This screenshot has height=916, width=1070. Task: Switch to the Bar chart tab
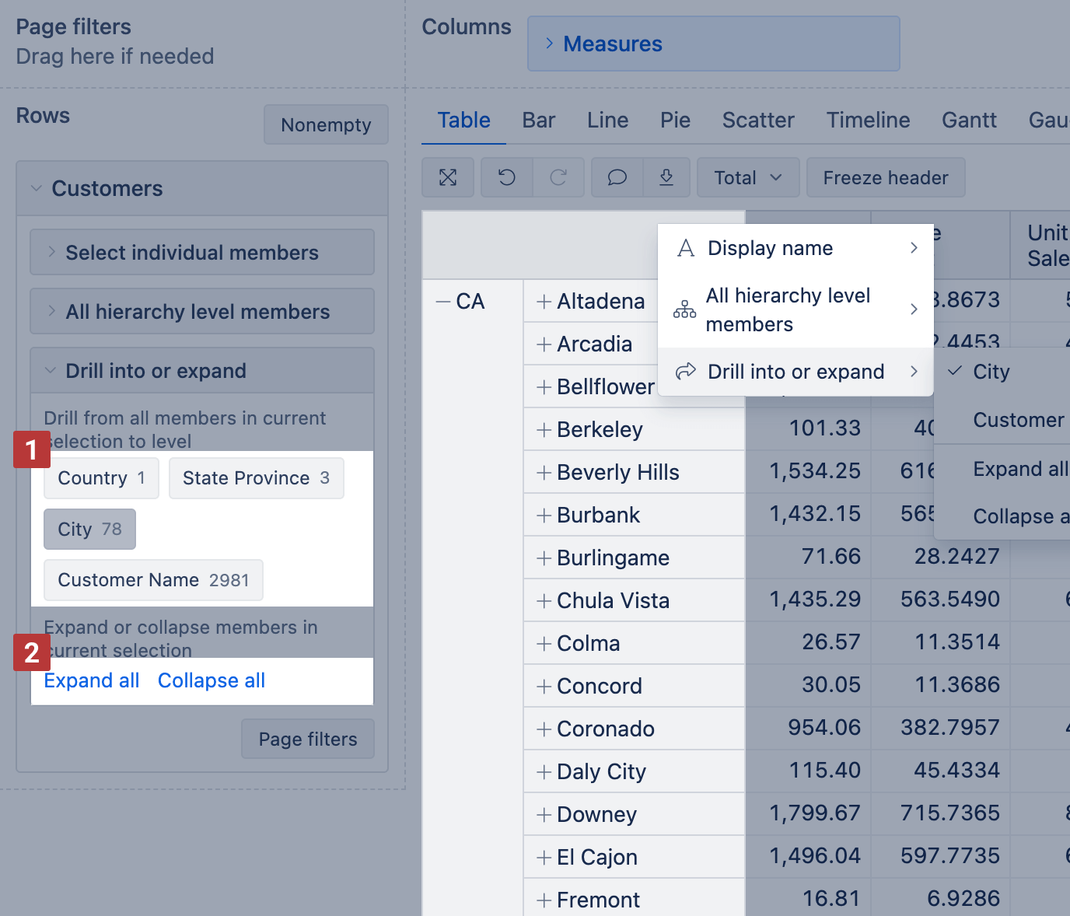538,121
